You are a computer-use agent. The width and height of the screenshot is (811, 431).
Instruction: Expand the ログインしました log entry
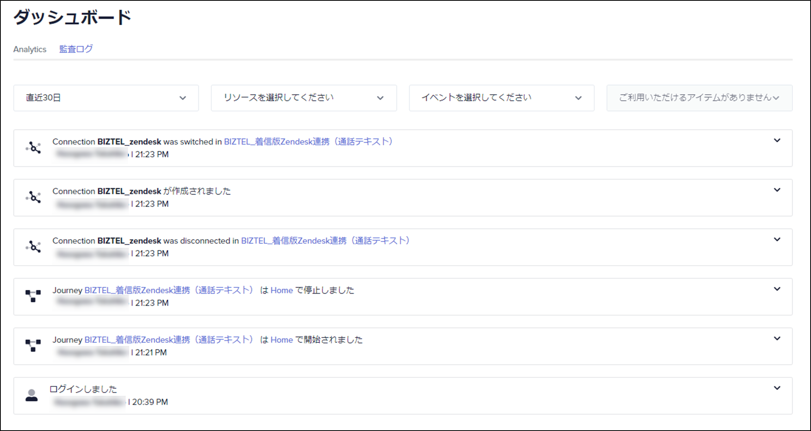(777, 388)
